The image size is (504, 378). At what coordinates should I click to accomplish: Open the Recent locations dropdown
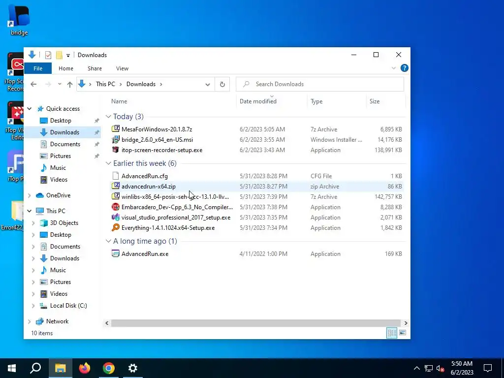click(60, 84)
